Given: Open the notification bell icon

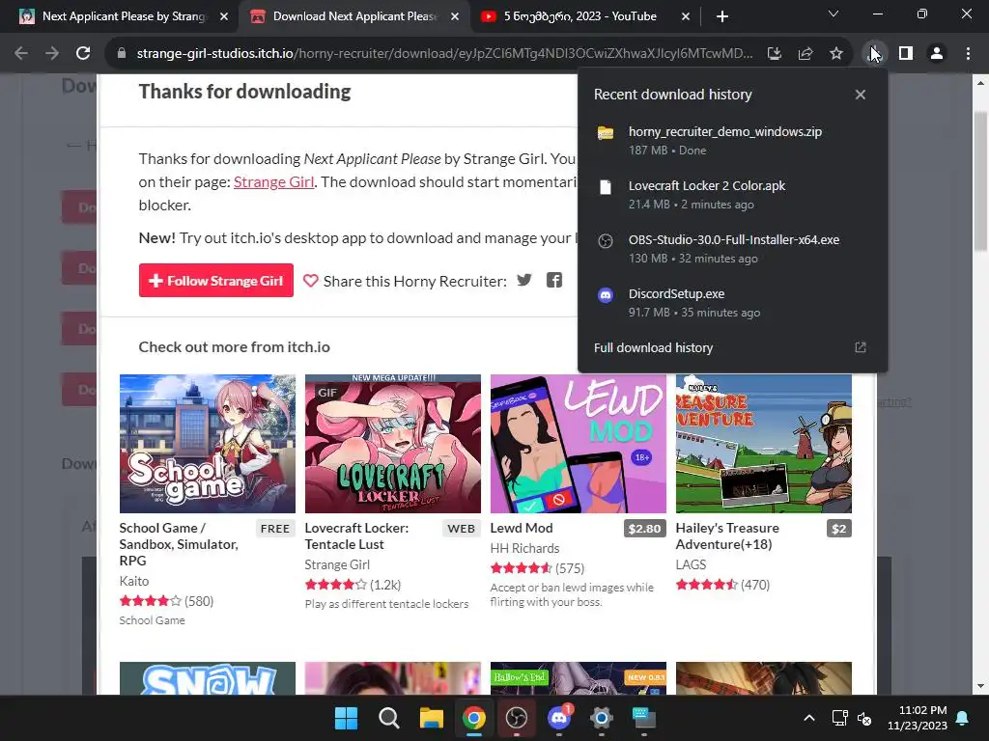Looking at the screenshot, I should [963, 718].
